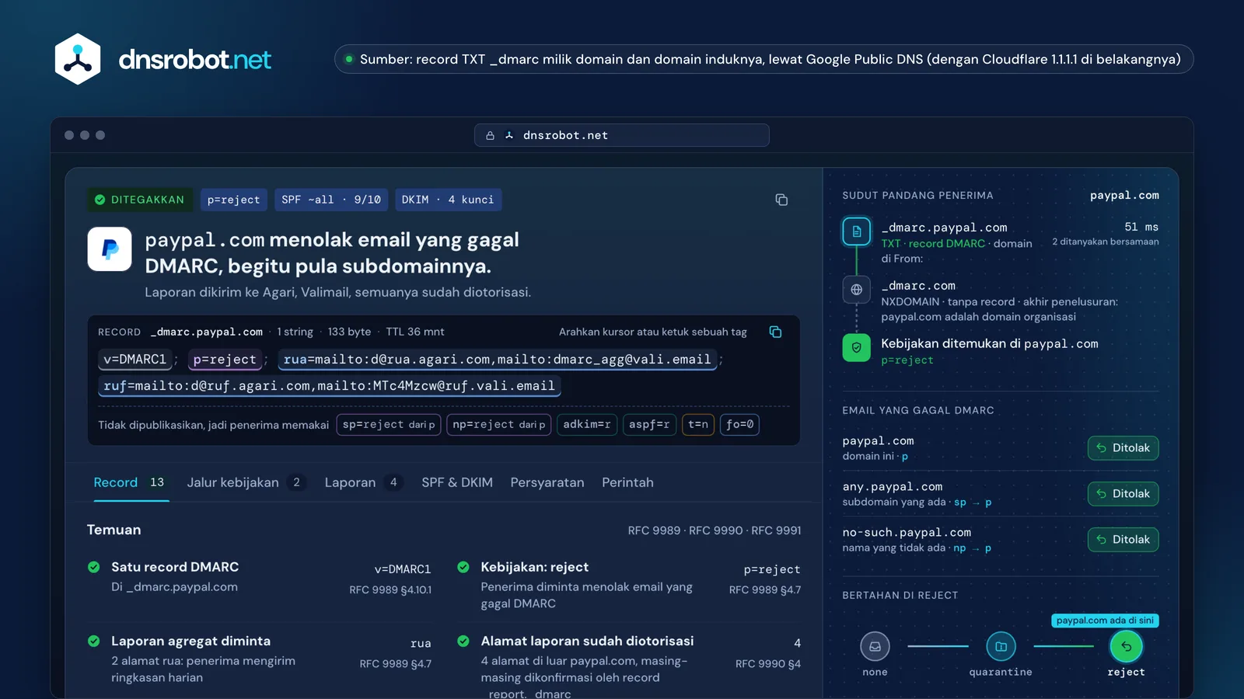
Task: Click the dnsrobot.net address bar
Action: [622, 135]
